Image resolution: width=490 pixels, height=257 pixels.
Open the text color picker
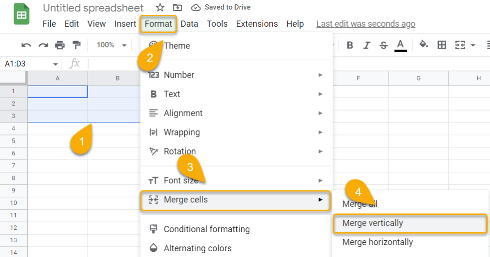(401, 45)
